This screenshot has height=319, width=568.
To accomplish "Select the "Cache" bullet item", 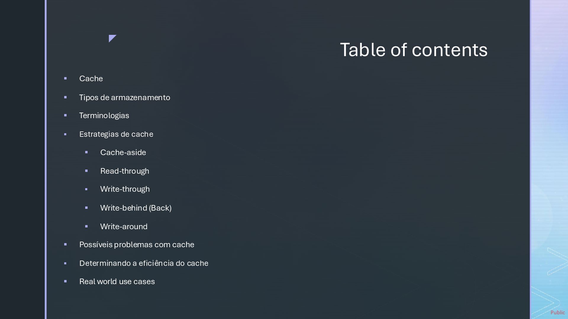I will click(91, 79).
